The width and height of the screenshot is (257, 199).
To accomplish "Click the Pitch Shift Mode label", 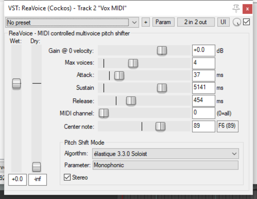I will [84, 142].
